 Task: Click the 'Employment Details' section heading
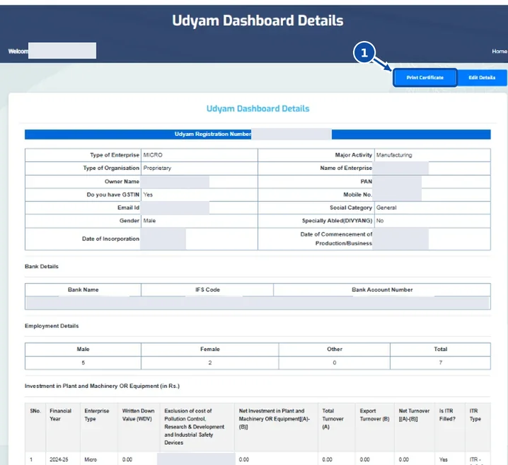[52, 326]
